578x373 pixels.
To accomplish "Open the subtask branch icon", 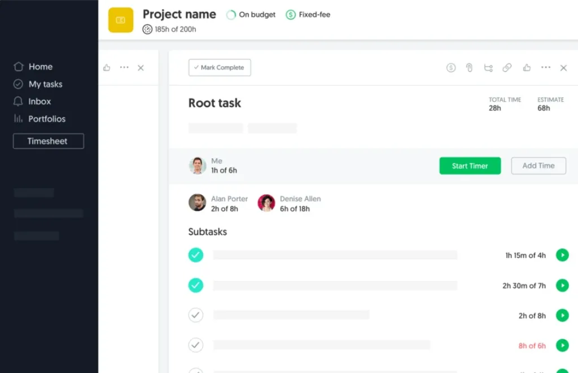I will [x=488, y=68].
